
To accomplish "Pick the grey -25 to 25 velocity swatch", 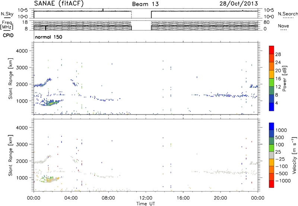I will 272,155.
